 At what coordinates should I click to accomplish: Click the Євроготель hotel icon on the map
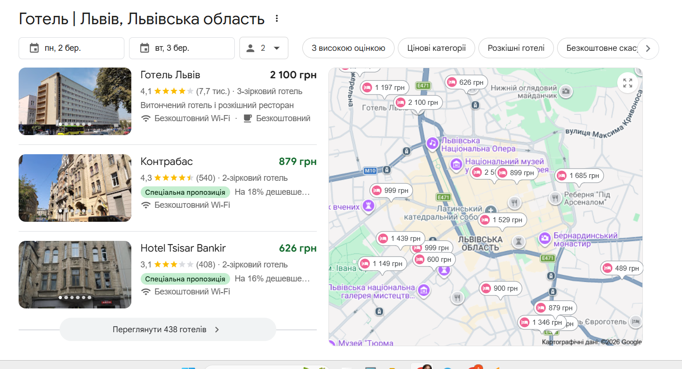(635, 321)
